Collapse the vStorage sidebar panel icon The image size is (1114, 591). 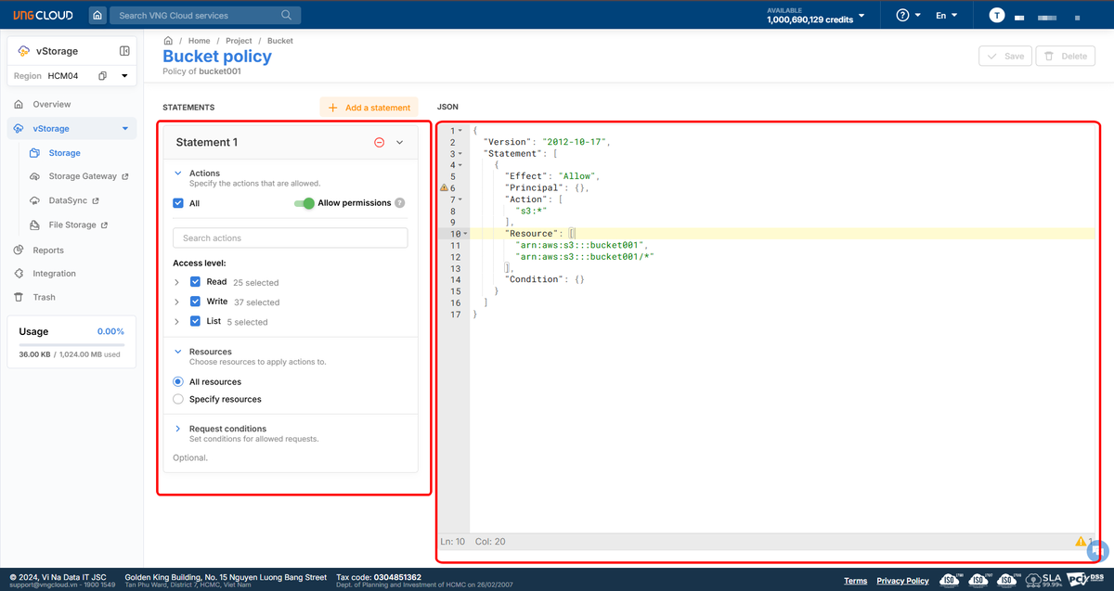point(124,51)
